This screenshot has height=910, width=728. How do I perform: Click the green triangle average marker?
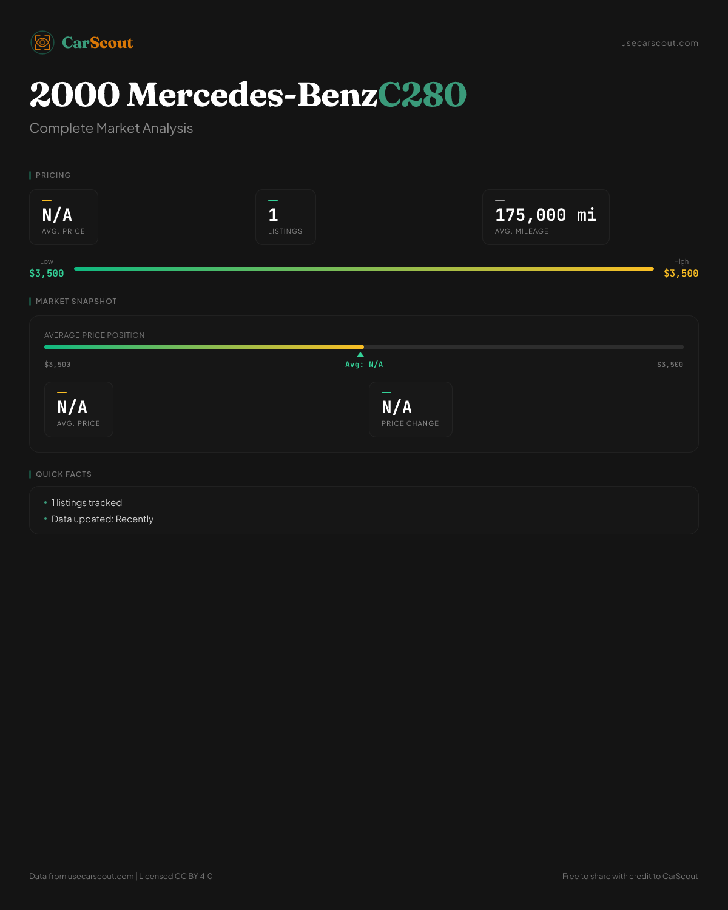click(360, 354)
